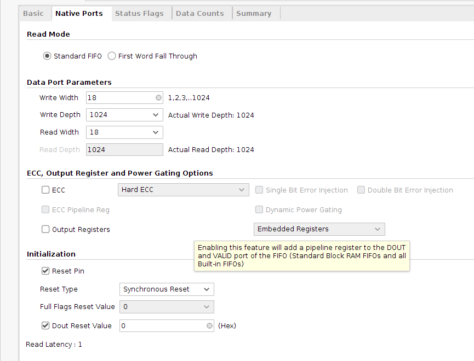Toggle the Dout Reset Value checkbox
Screen dimensions: 474x361
[45, 326]
